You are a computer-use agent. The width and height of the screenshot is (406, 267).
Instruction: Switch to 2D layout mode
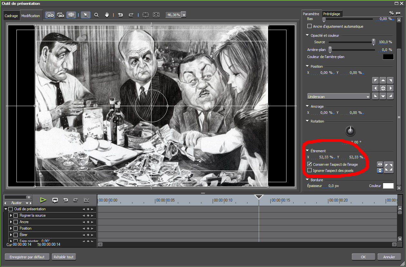50,15
